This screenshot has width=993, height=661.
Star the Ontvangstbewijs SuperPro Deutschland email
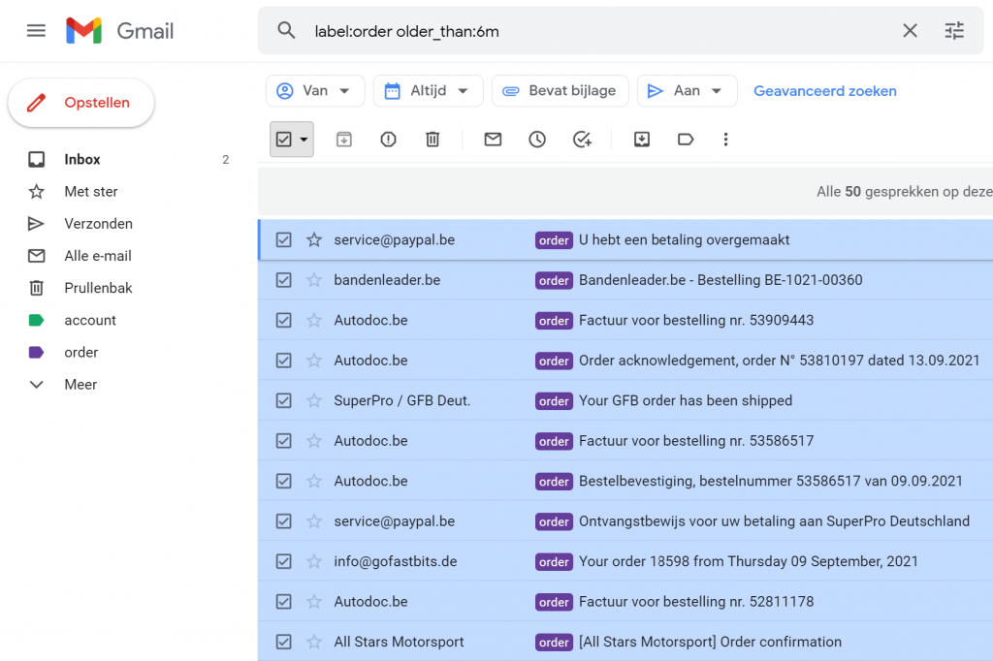pyautogui.click(x=314, y=521)
